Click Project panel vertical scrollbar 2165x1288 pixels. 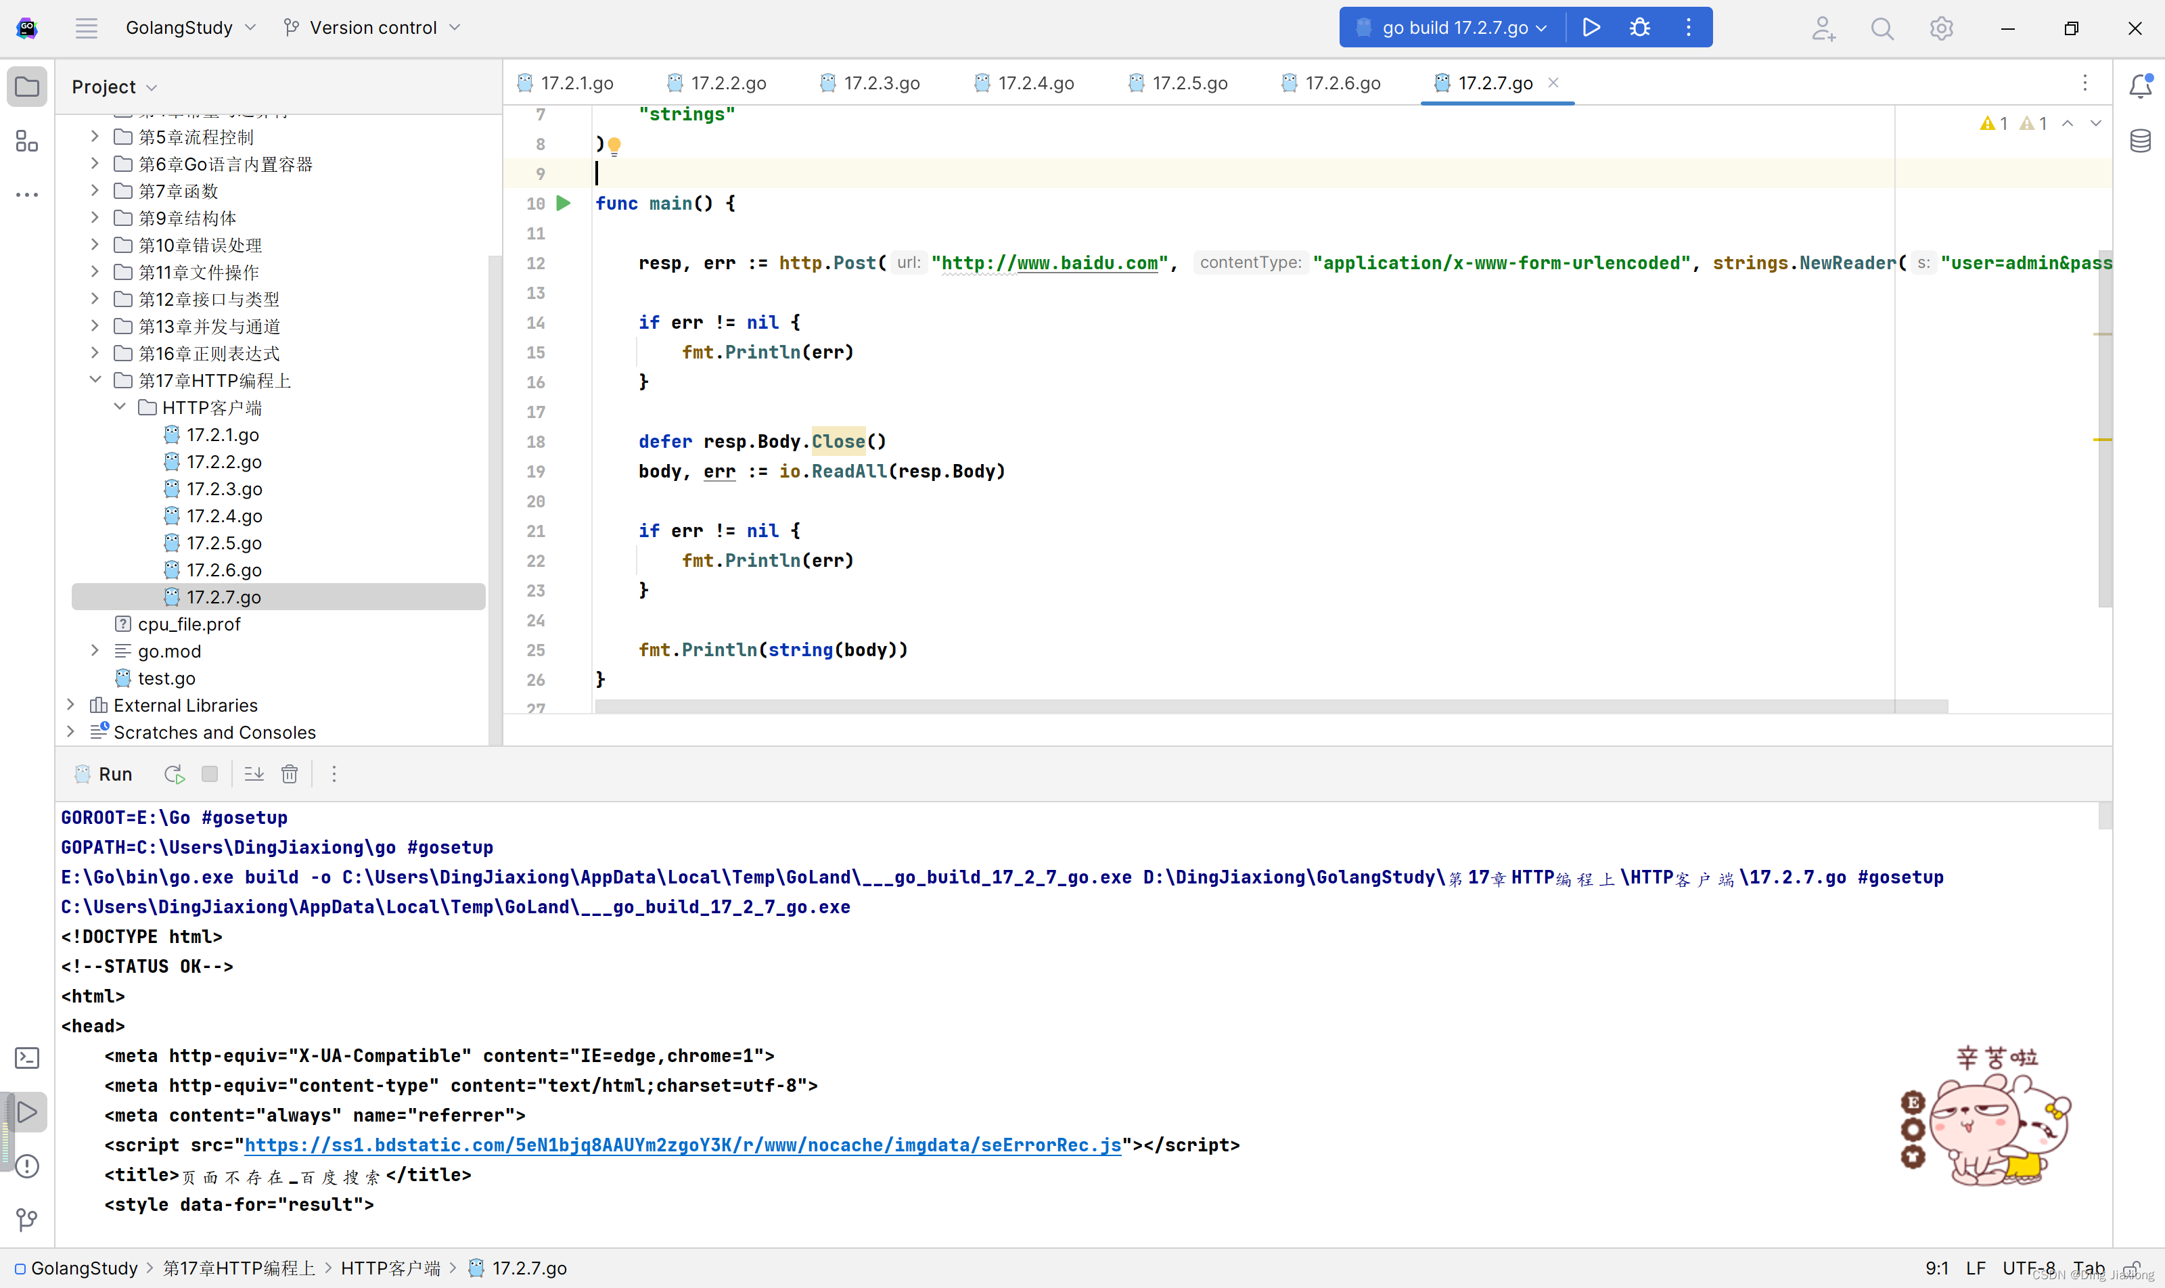495,499
